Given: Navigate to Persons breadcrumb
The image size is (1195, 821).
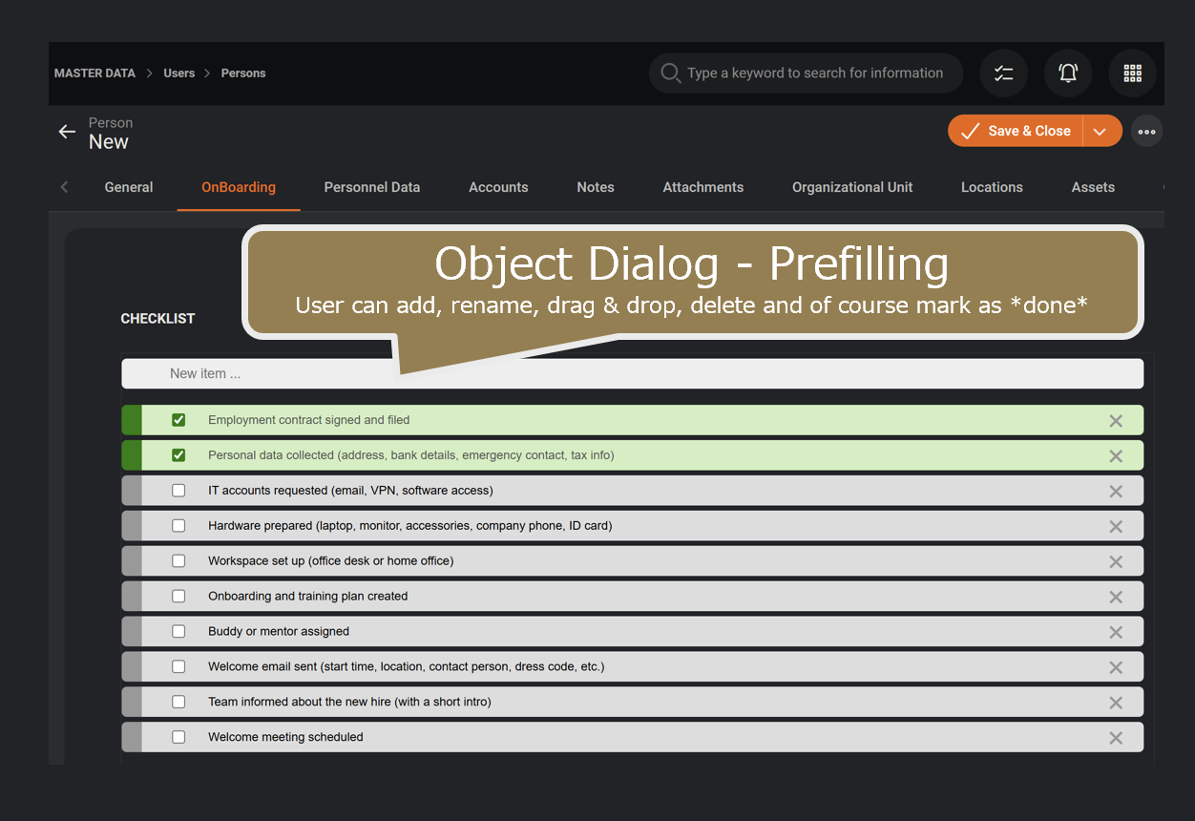Looking at the screenshot, I should pos(243,74).
